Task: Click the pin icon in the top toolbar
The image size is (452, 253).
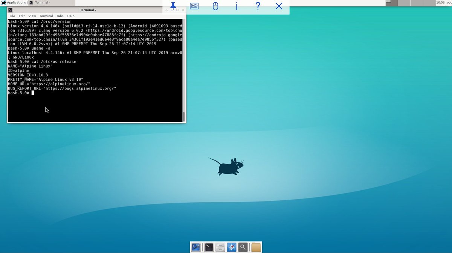Action: [x=173, y=6]
